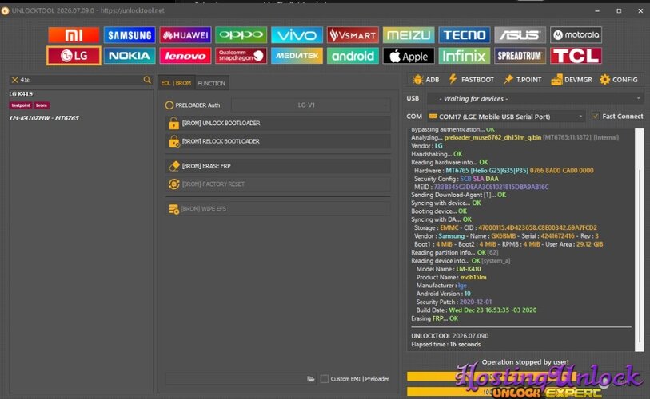Clear the model search with X icon

click(15, 80)
